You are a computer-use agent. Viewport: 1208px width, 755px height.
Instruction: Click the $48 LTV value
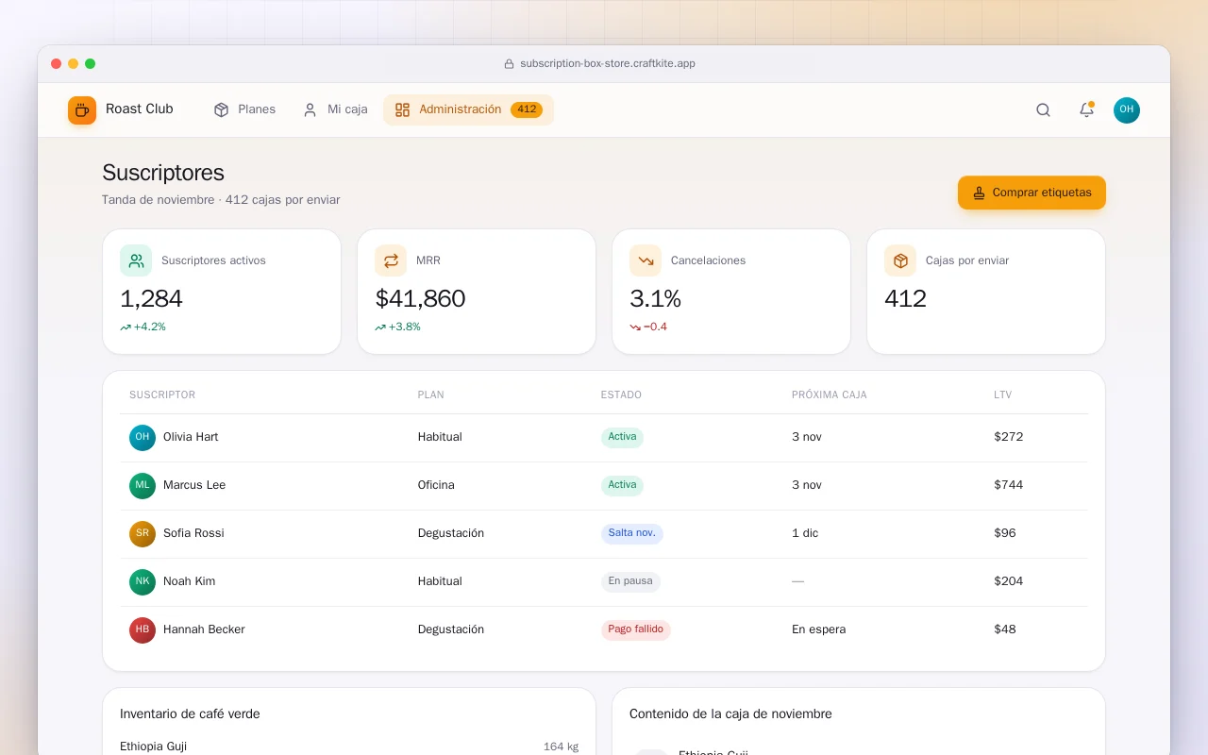(1005, 629)
